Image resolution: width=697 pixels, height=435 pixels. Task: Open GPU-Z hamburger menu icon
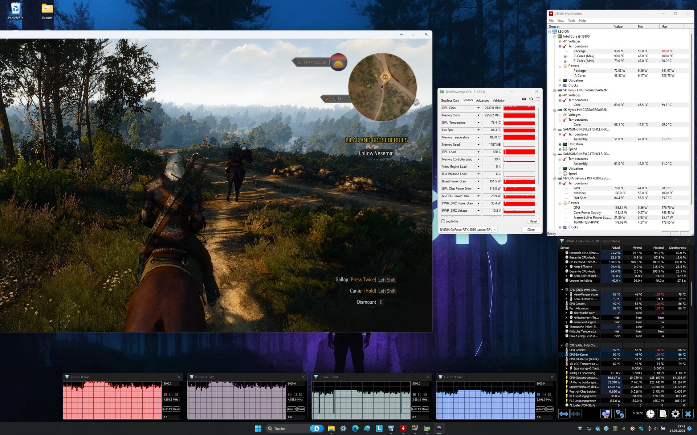click(x=538, y=99)
